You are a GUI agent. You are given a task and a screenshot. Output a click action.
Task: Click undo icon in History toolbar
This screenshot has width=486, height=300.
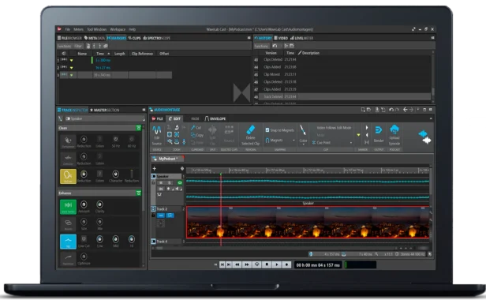(275, 46)
